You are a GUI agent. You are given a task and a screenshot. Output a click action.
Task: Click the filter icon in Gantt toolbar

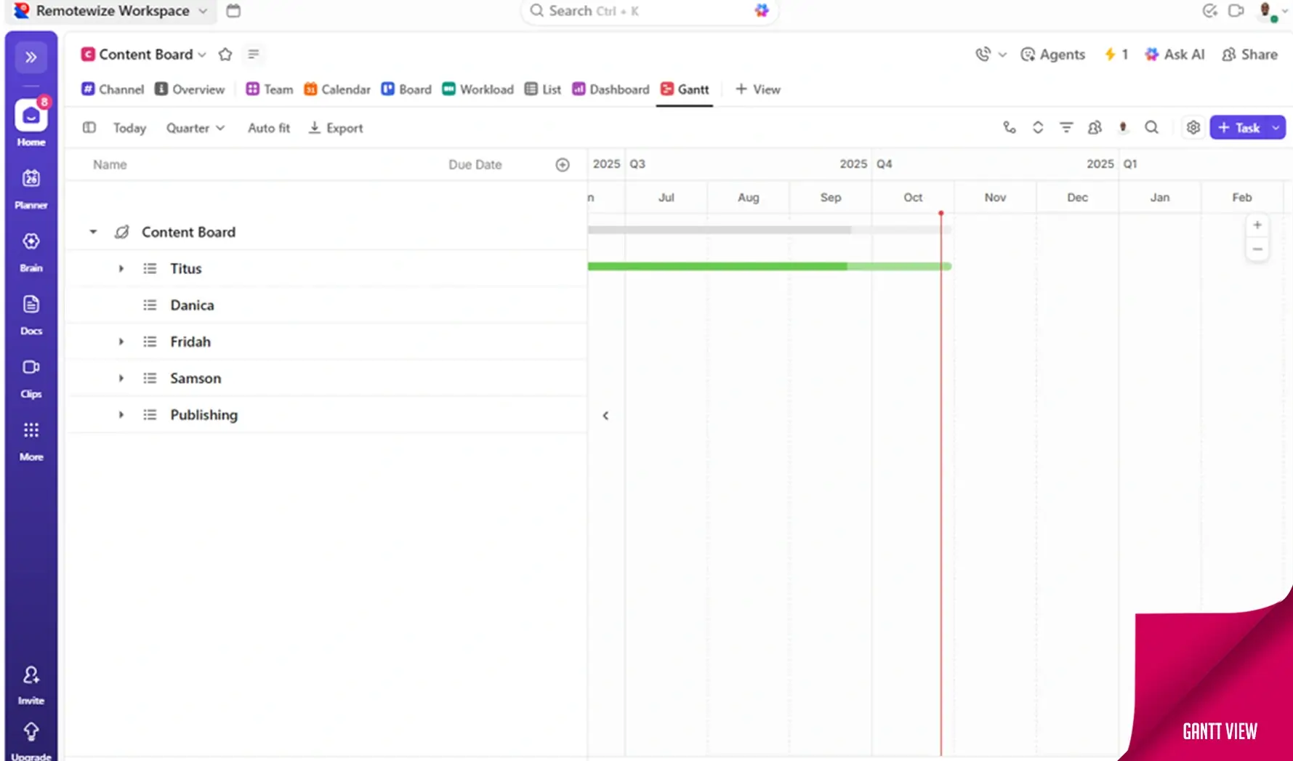(1066, 128)
